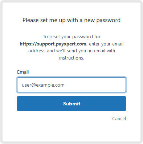The height and width of the screenshot is (144, 143).
Task: Send the reset request with the blue Submit button
Action: (x=71, y=104)
